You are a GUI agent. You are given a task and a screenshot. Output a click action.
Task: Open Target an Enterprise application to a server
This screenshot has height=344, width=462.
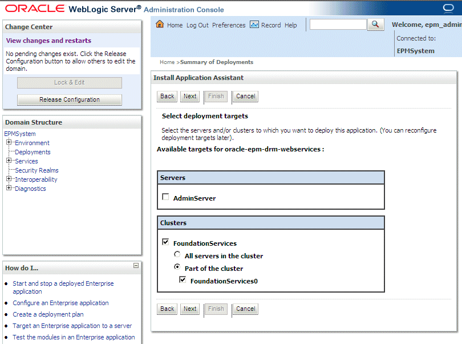pos(72,326)
